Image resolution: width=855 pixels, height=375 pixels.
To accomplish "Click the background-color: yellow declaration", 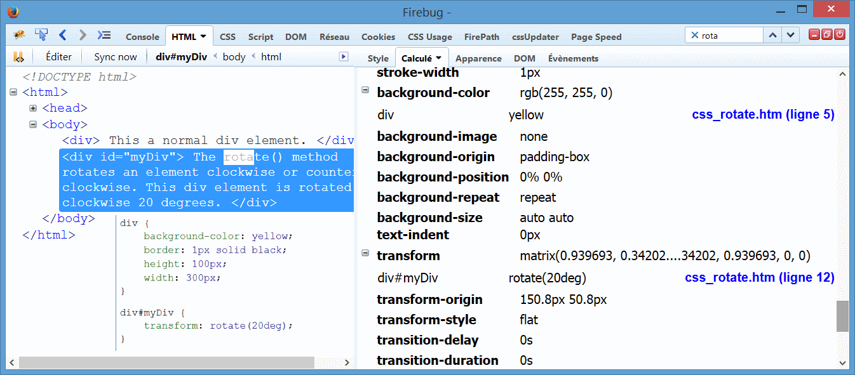I will pyautogui.click(x=218, y=236).
